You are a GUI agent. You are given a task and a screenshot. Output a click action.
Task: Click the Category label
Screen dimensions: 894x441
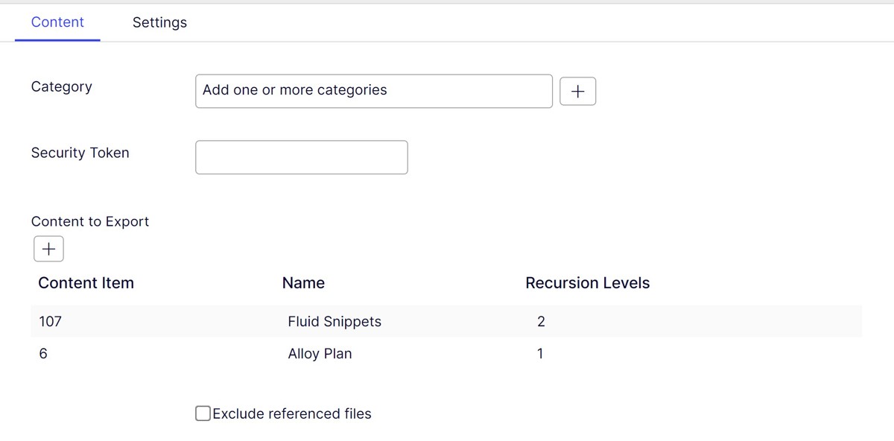(x=62, y=86)
